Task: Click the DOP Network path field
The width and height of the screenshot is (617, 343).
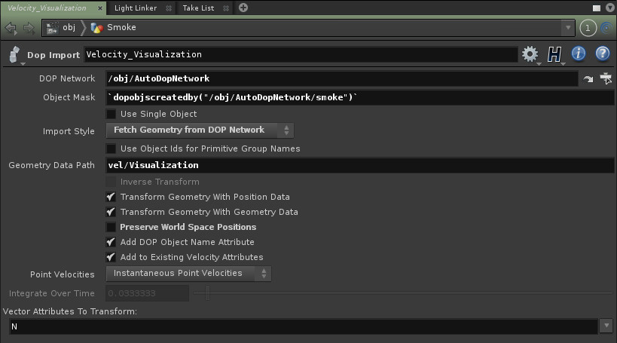Action: pos(341,78)
